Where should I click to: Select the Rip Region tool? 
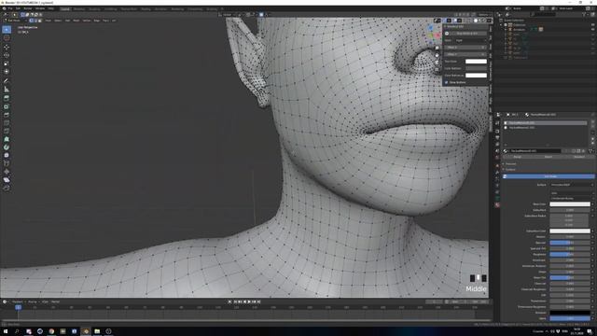[x=7, y=188]
